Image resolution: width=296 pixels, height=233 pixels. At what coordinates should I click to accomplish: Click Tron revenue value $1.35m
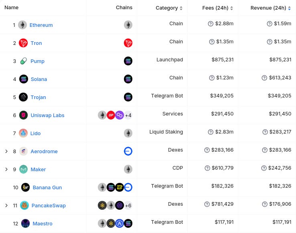click(x=283, y=42)
